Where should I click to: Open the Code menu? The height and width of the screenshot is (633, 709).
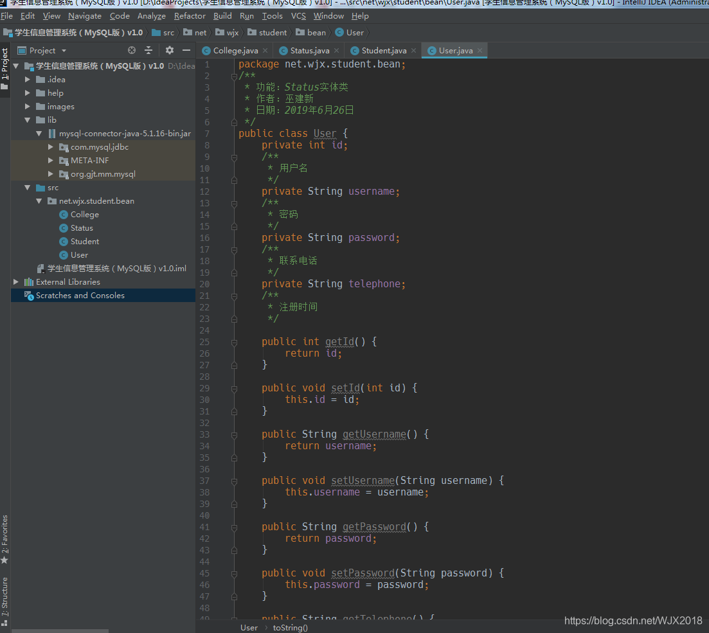(x=120, y=16)
